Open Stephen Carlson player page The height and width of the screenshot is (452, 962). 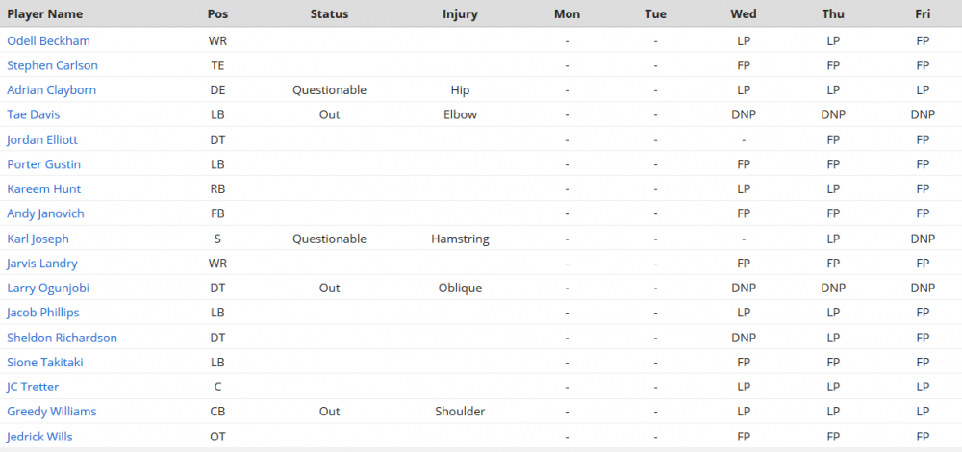pos(52,65)
